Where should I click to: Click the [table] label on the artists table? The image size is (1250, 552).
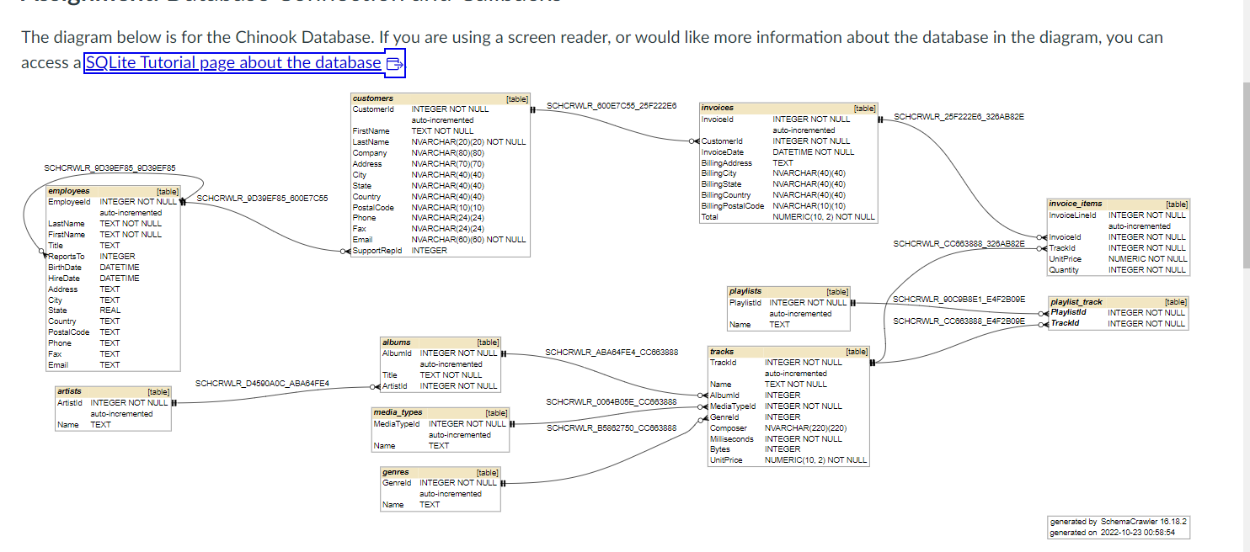point(158,391)
